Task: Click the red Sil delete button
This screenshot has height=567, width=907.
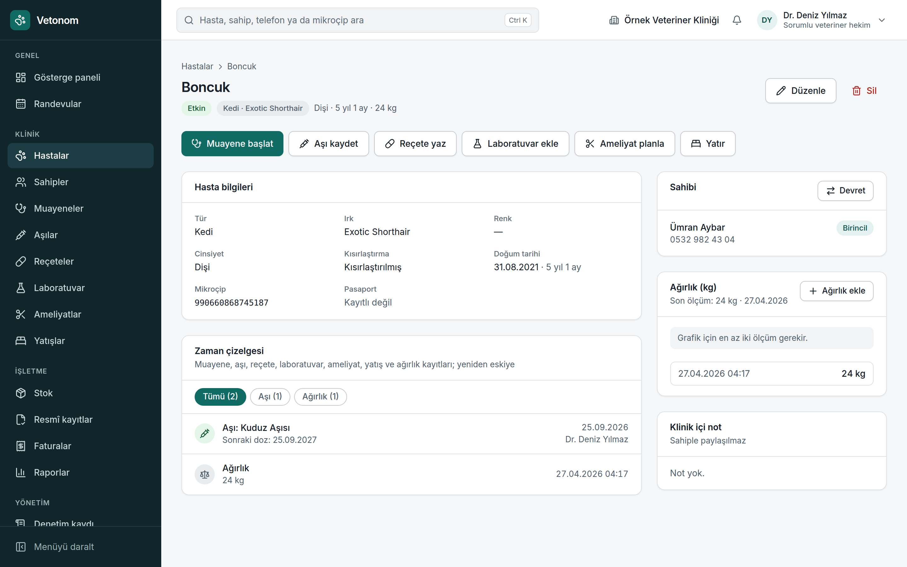Action: point(864,91)
